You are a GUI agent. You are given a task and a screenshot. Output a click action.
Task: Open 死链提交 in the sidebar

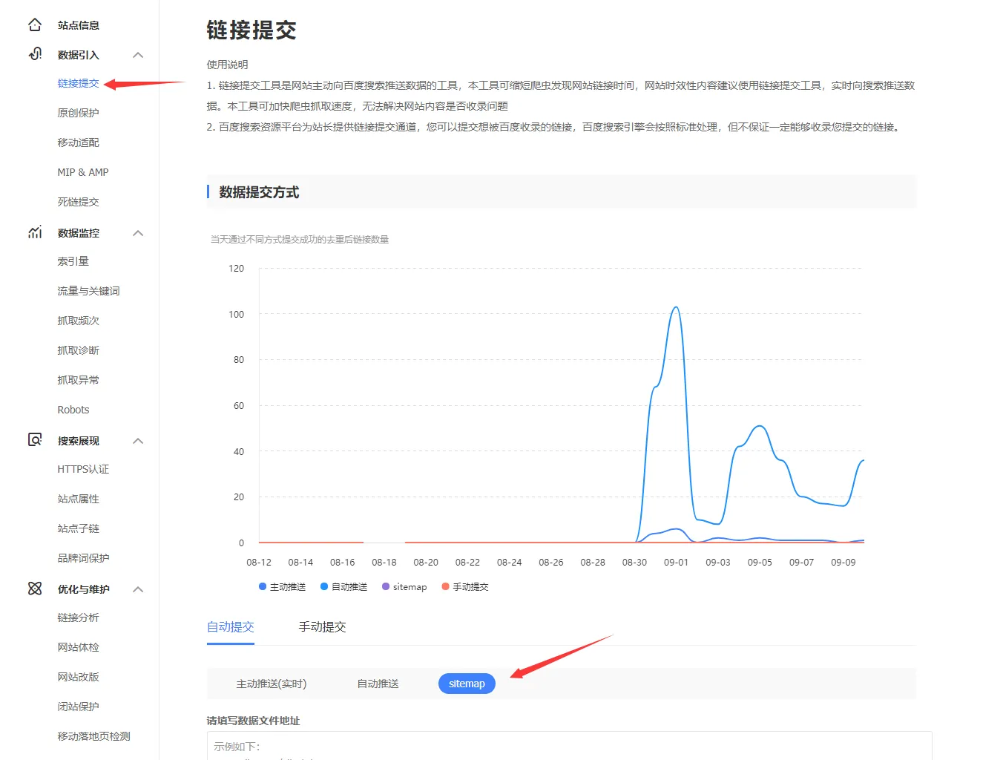tap(78, 202)
